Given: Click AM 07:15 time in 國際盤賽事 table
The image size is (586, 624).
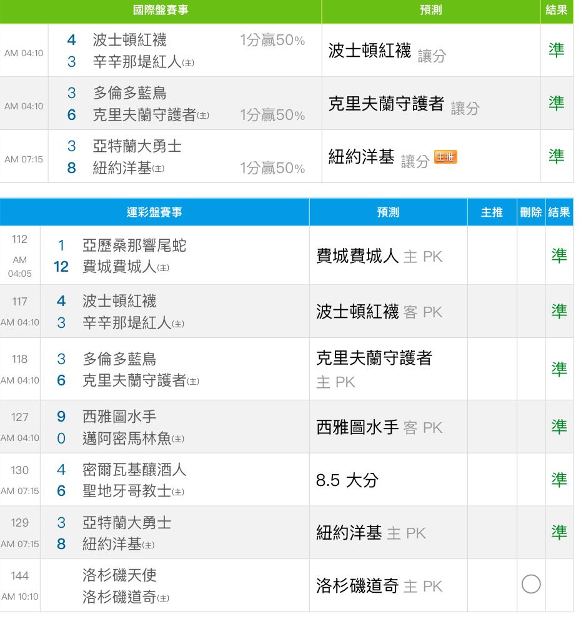Looking at the screenshot, I should point(24,159).
